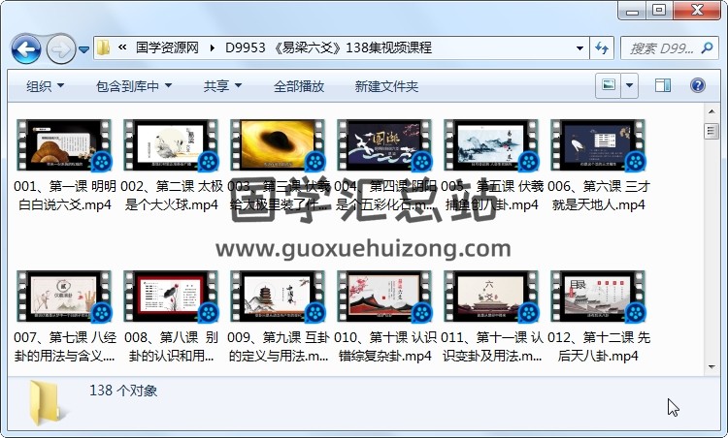Click the scrollbar up arrow

click(711, 111)
